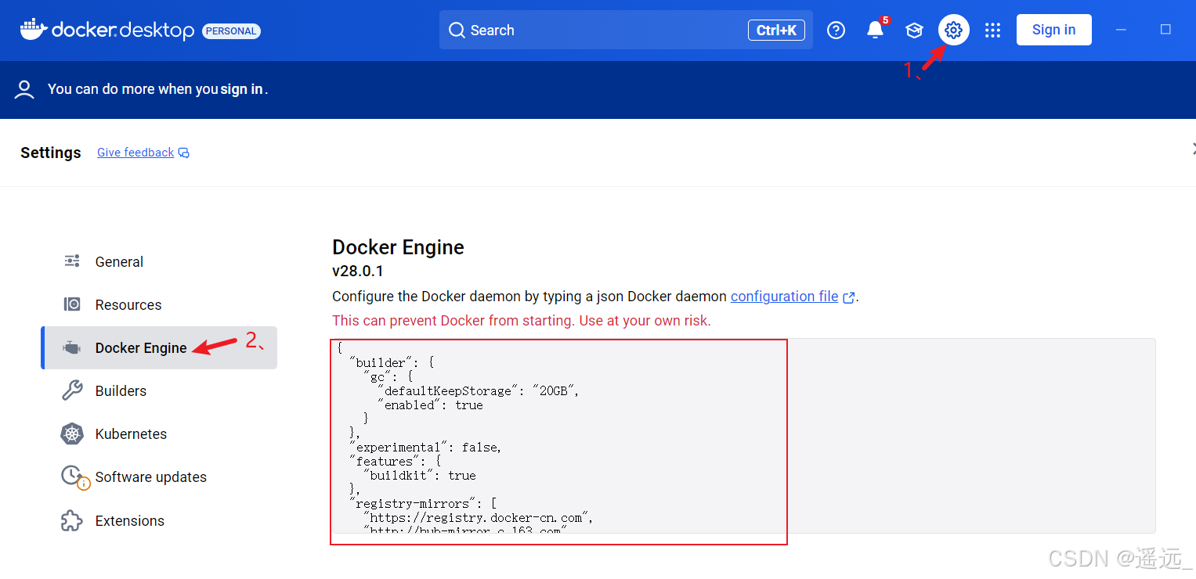This screenshot has height=579, width=1196.
Task: Click the https://registry.docker-cn.com entry
Action: point(479,518)
